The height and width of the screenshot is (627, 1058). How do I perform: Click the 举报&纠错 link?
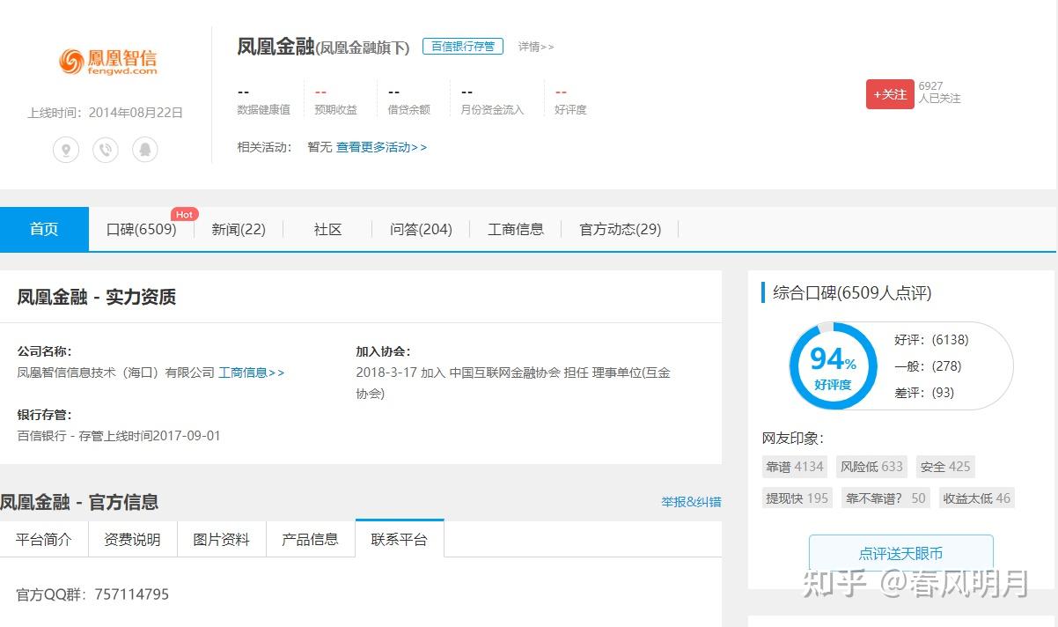(x=691, y=502)
